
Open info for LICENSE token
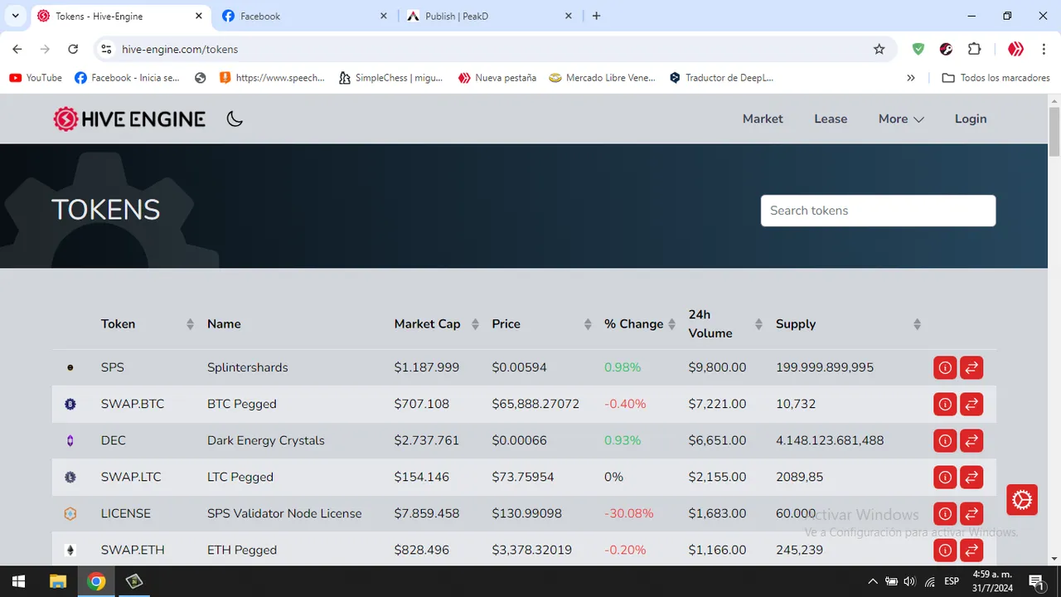tap(945, 513)
